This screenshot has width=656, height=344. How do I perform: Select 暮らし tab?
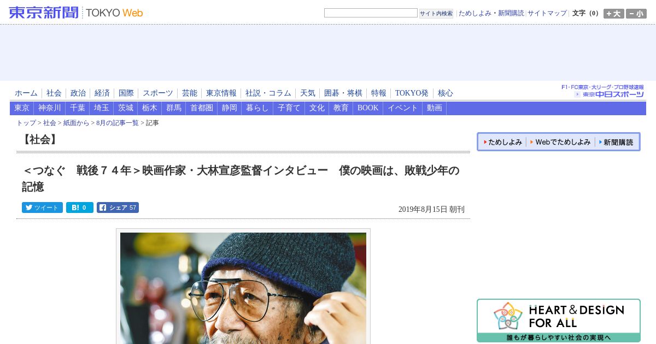pyautogui.click(x=257, y=108)
